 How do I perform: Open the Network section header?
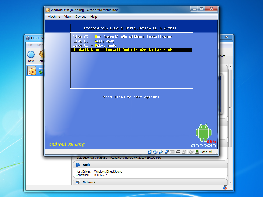(x=150, y=182)
